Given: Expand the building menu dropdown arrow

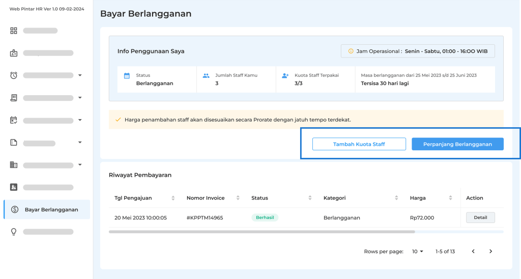Looking at the screenshot, I should pyautogui.click(x=80, y=164).
